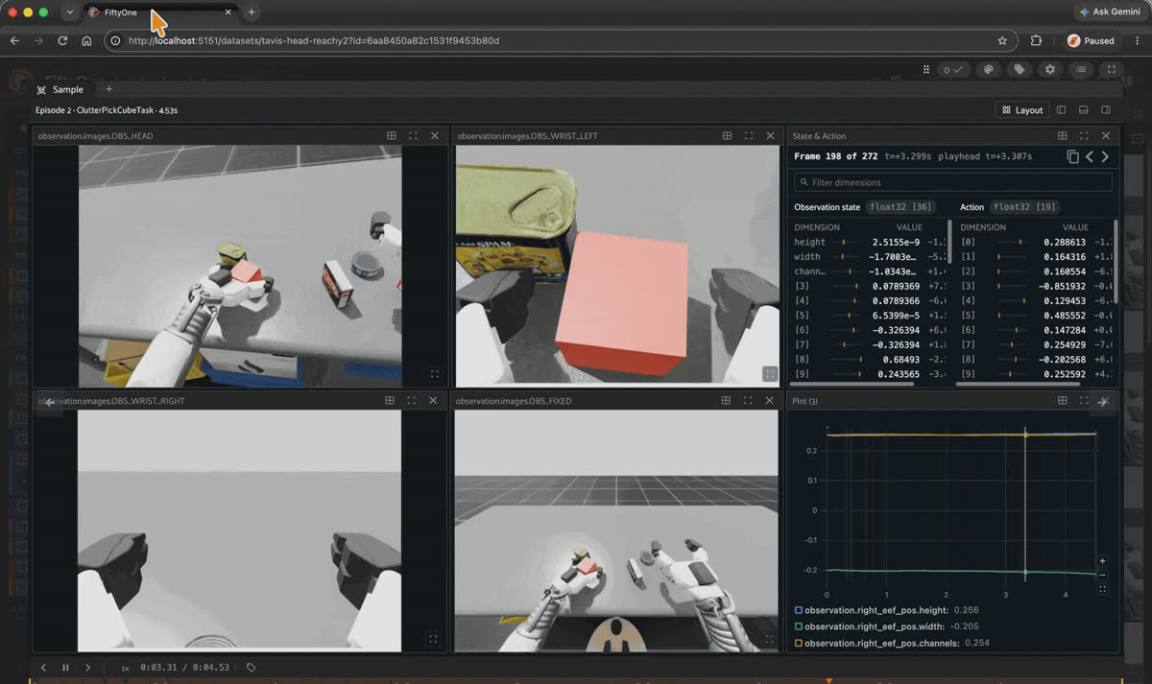This screenshot has width=1152, height=684.
Task: Maximize the OBS_HEAD panel
Action: [x=413, y=136]
